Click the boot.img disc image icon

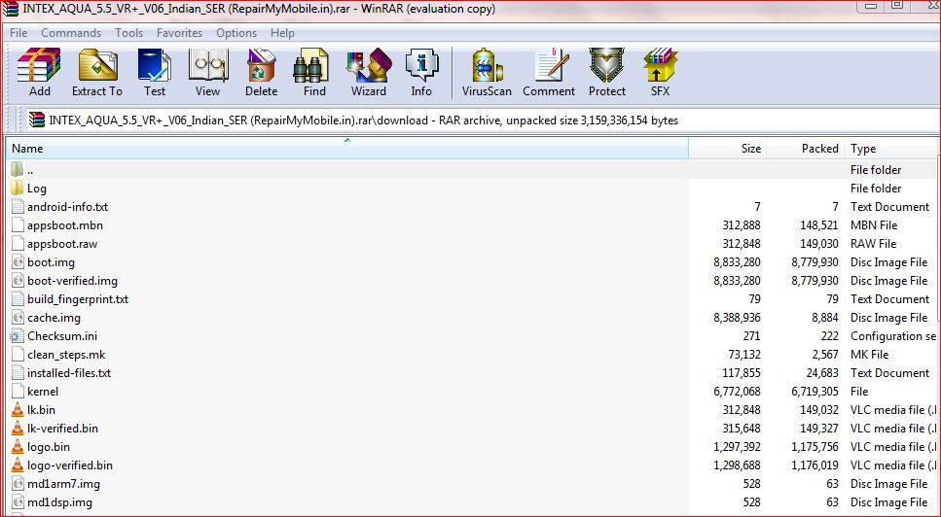(18, 262)
